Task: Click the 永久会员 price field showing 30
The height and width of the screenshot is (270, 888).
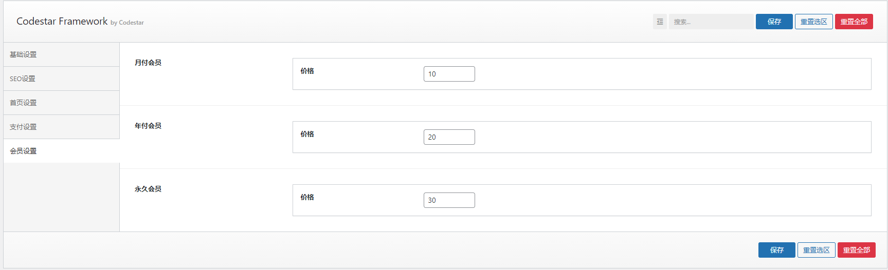Action: pyautogui.click(x=449, y=200)
